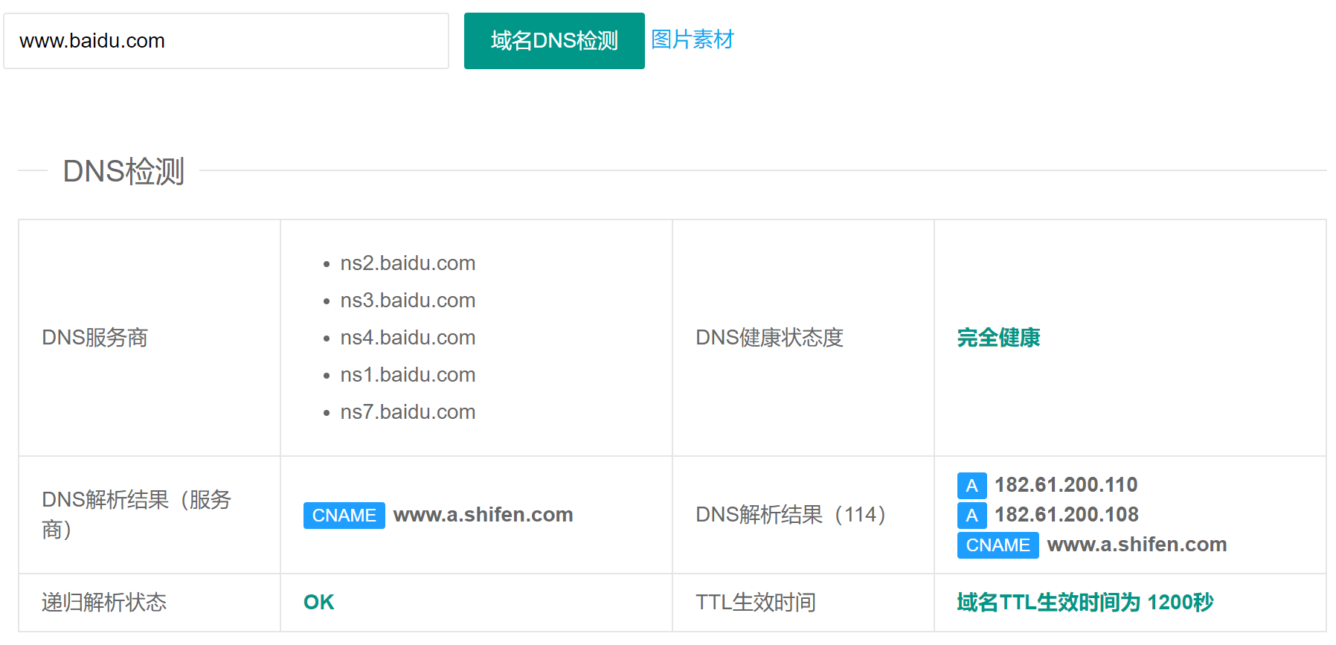Click the 递归解析状态 label
1336x645 pixels.
(x=104, y=603)
